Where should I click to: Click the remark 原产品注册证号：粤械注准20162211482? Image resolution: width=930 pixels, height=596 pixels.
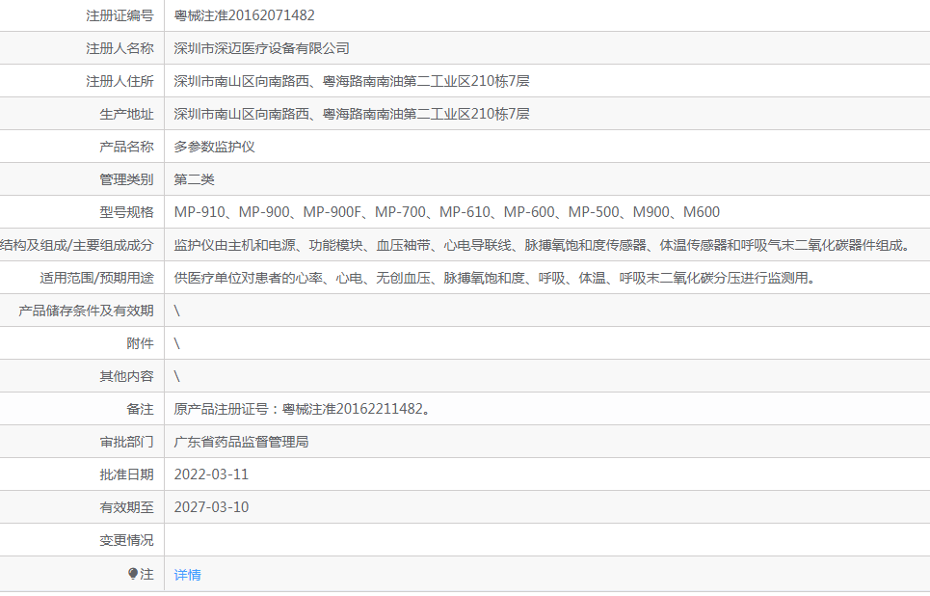(302, 409)
